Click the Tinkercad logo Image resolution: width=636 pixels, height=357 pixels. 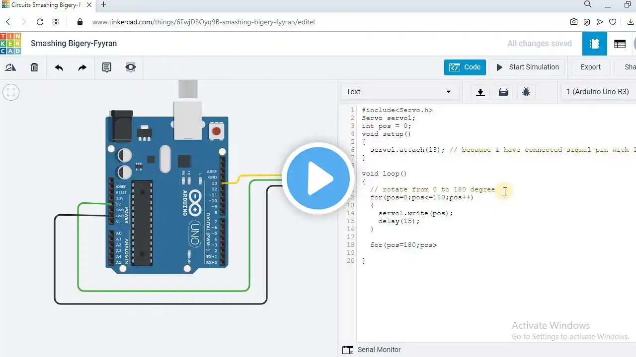tap(10, 44)
